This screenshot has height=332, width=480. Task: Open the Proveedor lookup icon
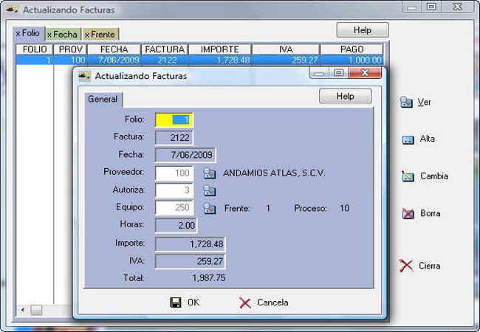pyautogui.click(x=210, y=173)
